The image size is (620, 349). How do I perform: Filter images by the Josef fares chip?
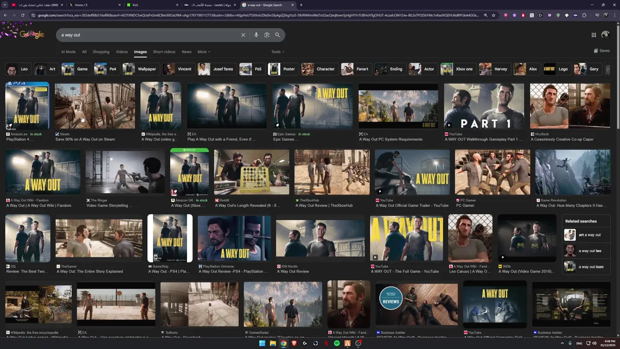coord(217,69)
